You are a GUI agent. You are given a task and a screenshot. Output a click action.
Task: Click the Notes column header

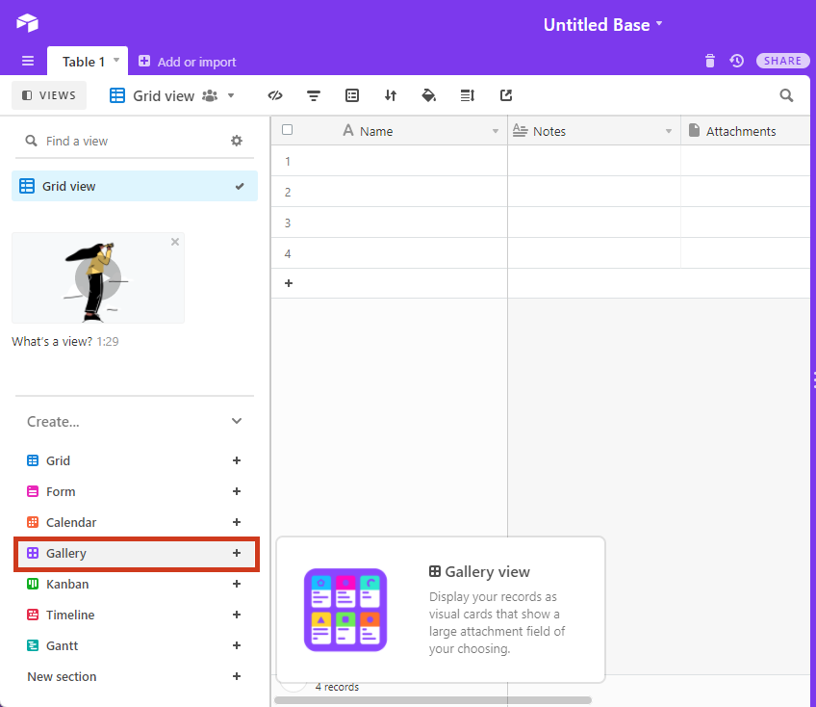(x=594, y=131)
